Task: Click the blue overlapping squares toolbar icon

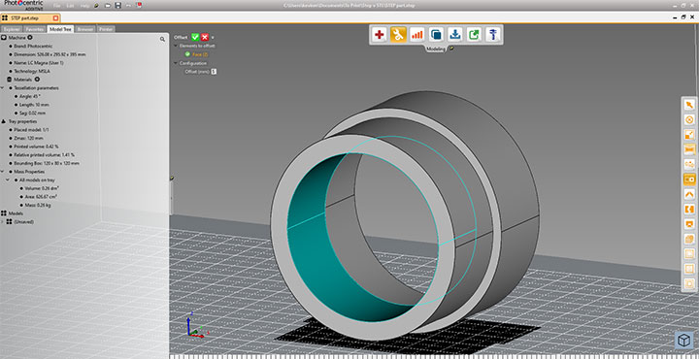Action: 436,34
